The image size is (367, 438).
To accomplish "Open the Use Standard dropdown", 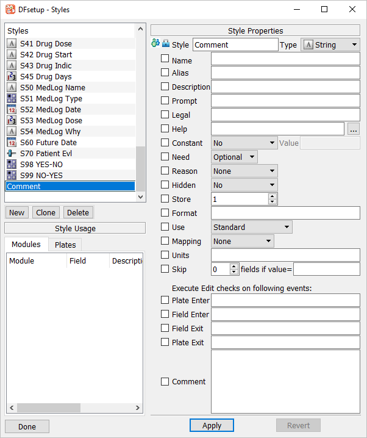I will 252,227.
